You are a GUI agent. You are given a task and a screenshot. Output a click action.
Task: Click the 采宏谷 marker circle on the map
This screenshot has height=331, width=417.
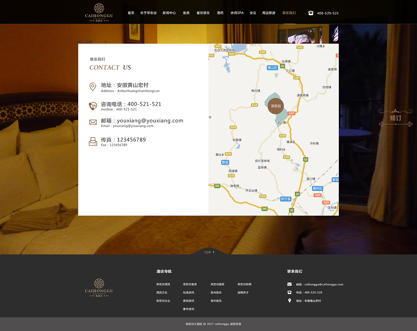click(275, 106)
